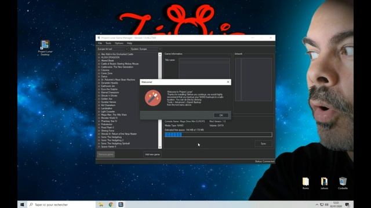The image size is (371, 208).
Task: Select Sonic The Hedgehog Spinball
Action: click(115, 143)
